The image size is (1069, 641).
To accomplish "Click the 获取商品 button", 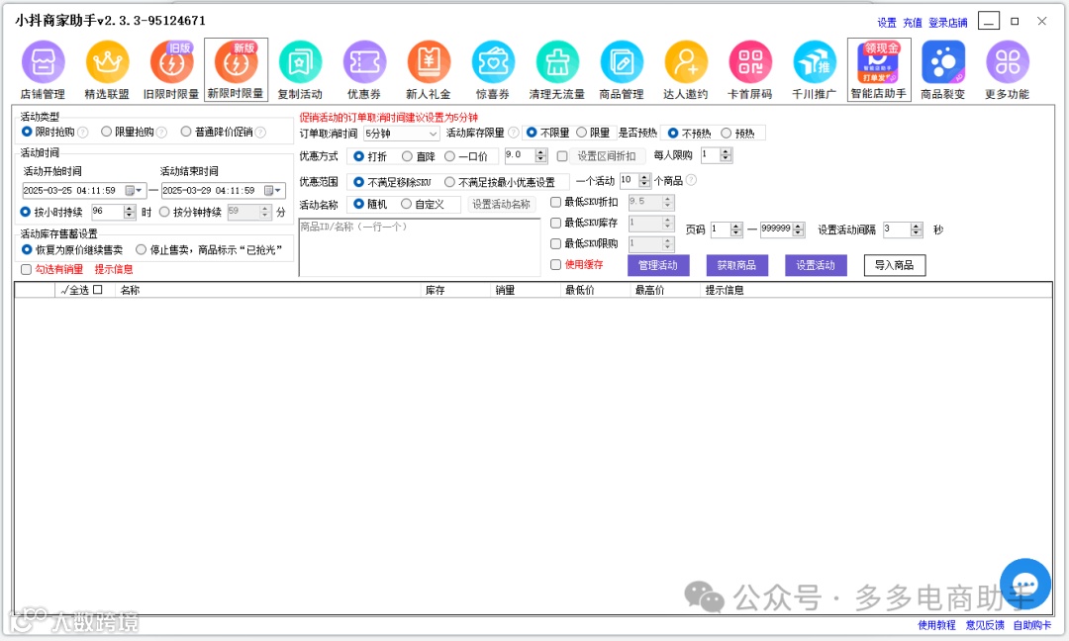I will click(737, 266).
